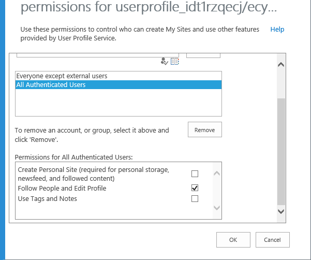
Task: Click the outer vertical scrollbar thumb
Action: coord(281,152)
